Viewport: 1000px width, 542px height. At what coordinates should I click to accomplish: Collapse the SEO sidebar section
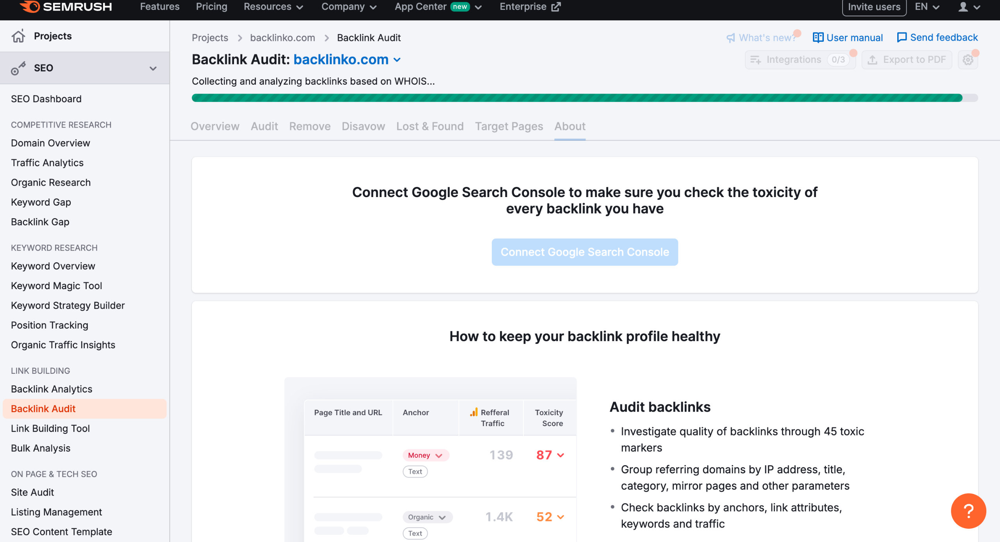(x=153, y=68)
